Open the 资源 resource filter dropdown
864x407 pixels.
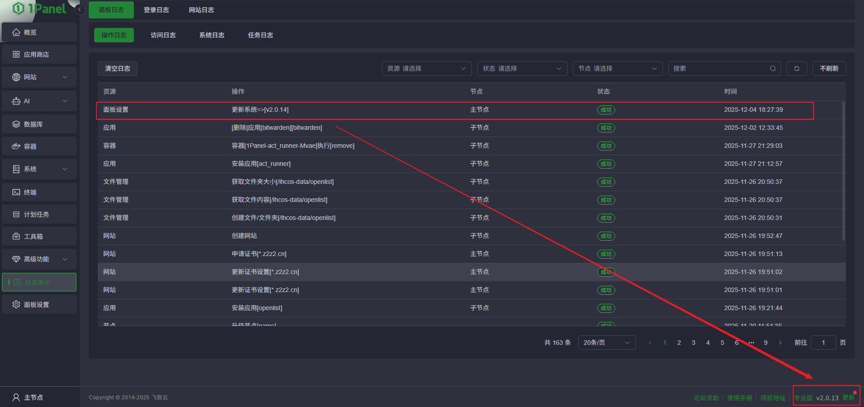(426, 69)
